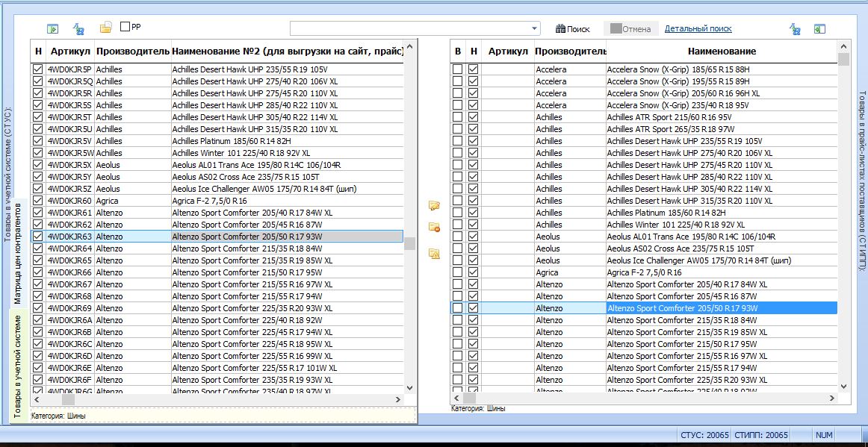This screenshot has width=868, height=447.
Task: Click Производитель column header in right table
Action: point(570,51)
